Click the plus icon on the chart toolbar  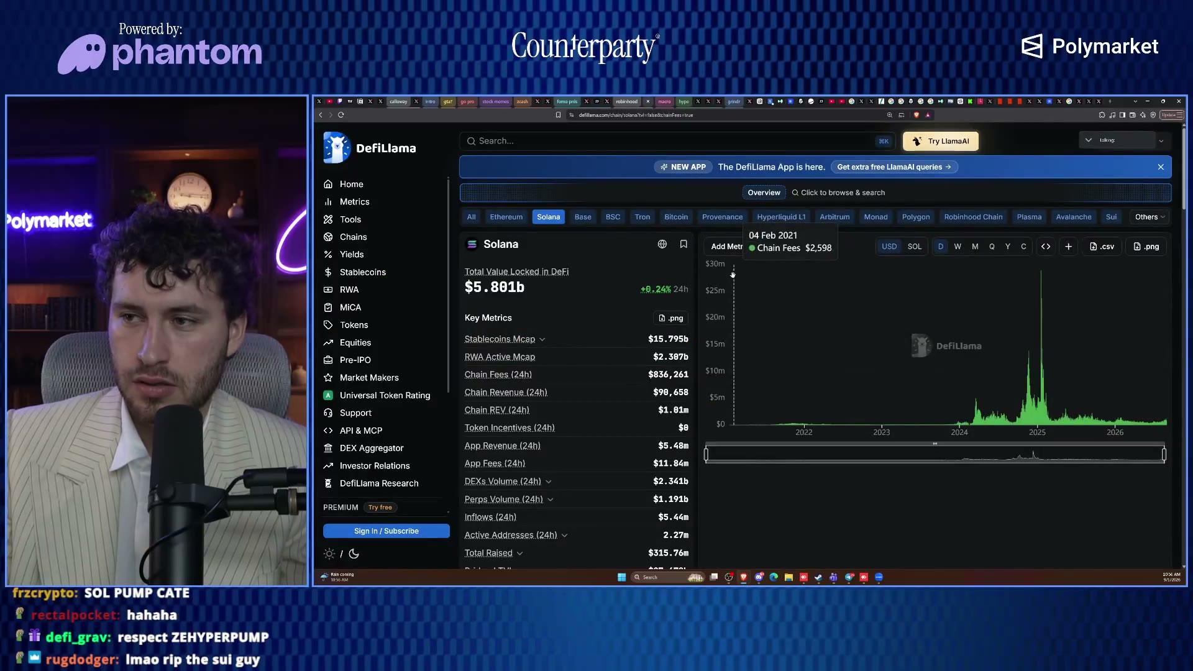pos(1068,247)
